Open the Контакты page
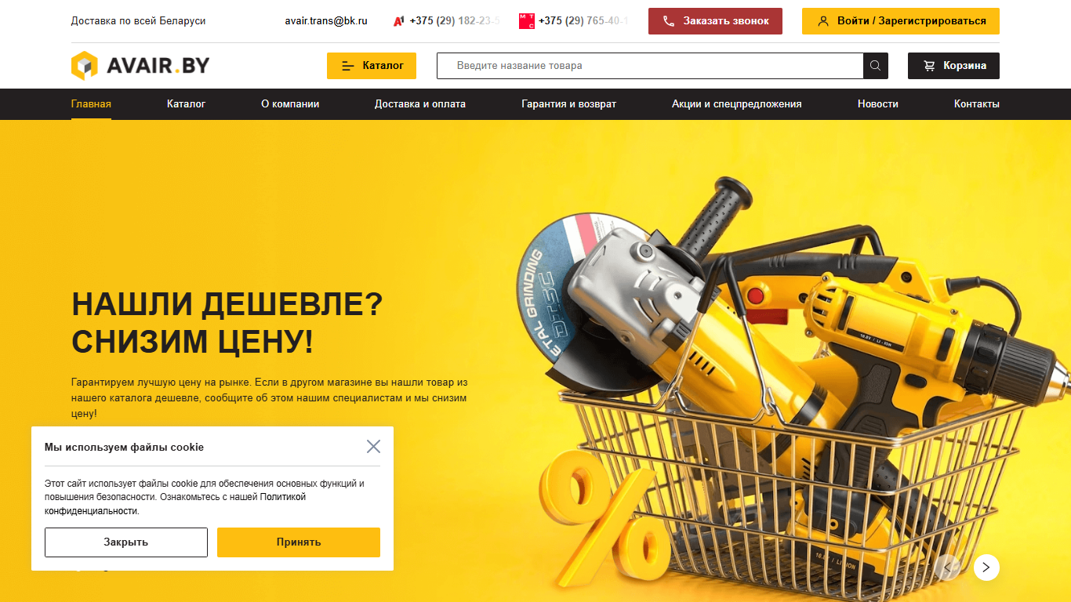 [977, 104]
